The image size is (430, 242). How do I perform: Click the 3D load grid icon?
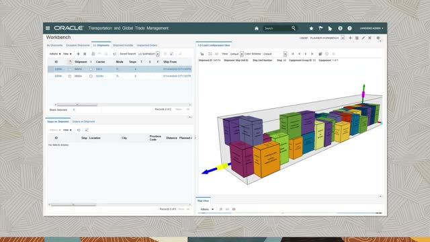[320, 54]
